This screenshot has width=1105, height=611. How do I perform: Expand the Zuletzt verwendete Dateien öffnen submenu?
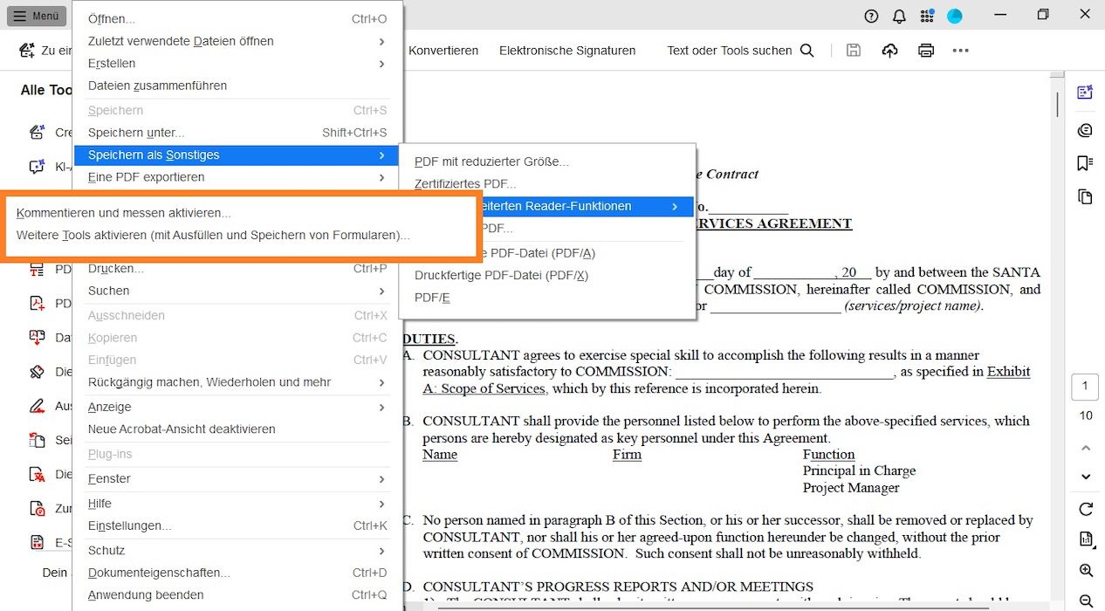click(179, 41)
